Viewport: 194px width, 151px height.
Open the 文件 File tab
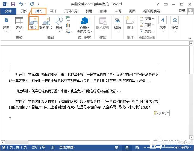(8, 11)
